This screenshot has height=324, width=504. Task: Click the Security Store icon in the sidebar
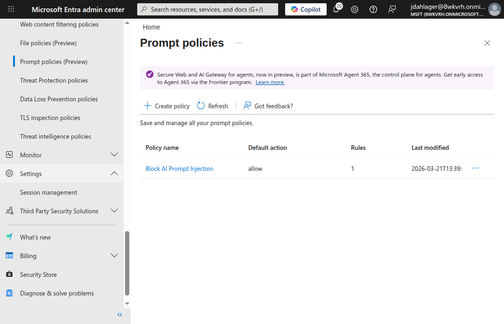(x=9, y=274)
